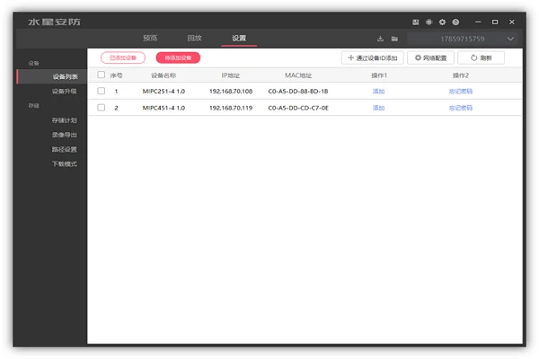Open the folder icon beside account box
Image resolution: width=539 pixels, height=359 pixels.
tap(394, 39)
